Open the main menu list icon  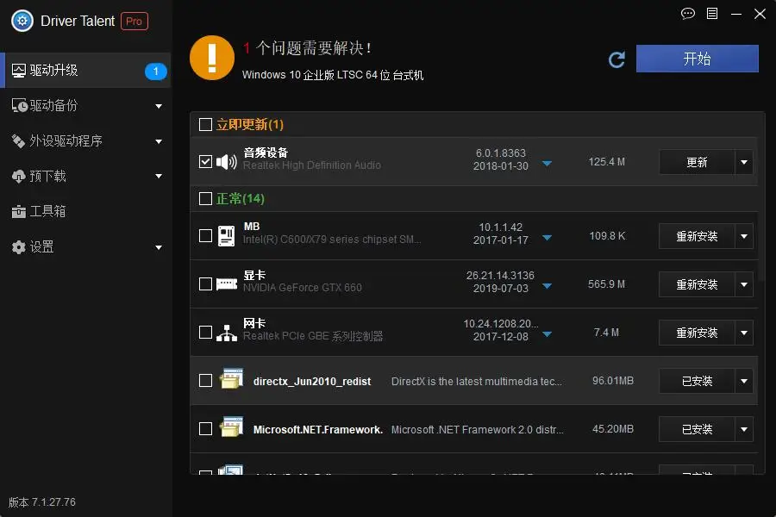712,14
